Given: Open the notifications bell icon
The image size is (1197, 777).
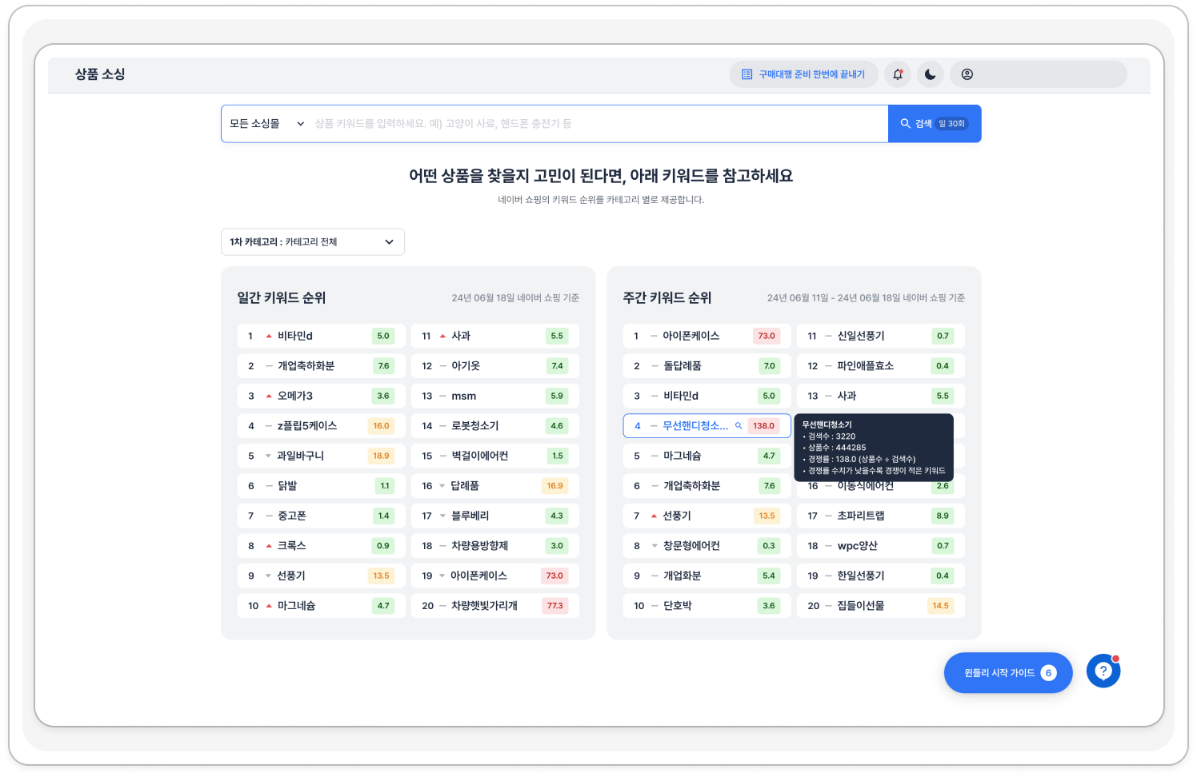Looking at the screenshot, I should 898,74.
